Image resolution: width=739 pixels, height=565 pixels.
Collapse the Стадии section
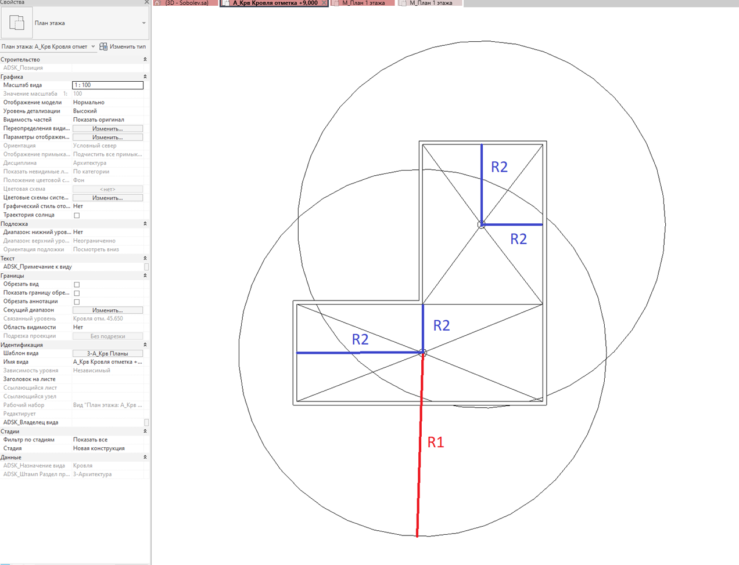[x=145, y=431]
